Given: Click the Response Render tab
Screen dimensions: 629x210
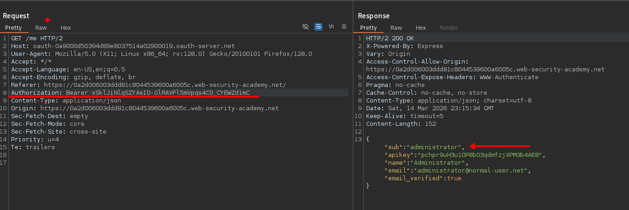Looking at the screenshot, I should [449, 28].
